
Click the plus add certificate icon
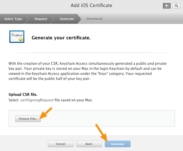[167, 6]
